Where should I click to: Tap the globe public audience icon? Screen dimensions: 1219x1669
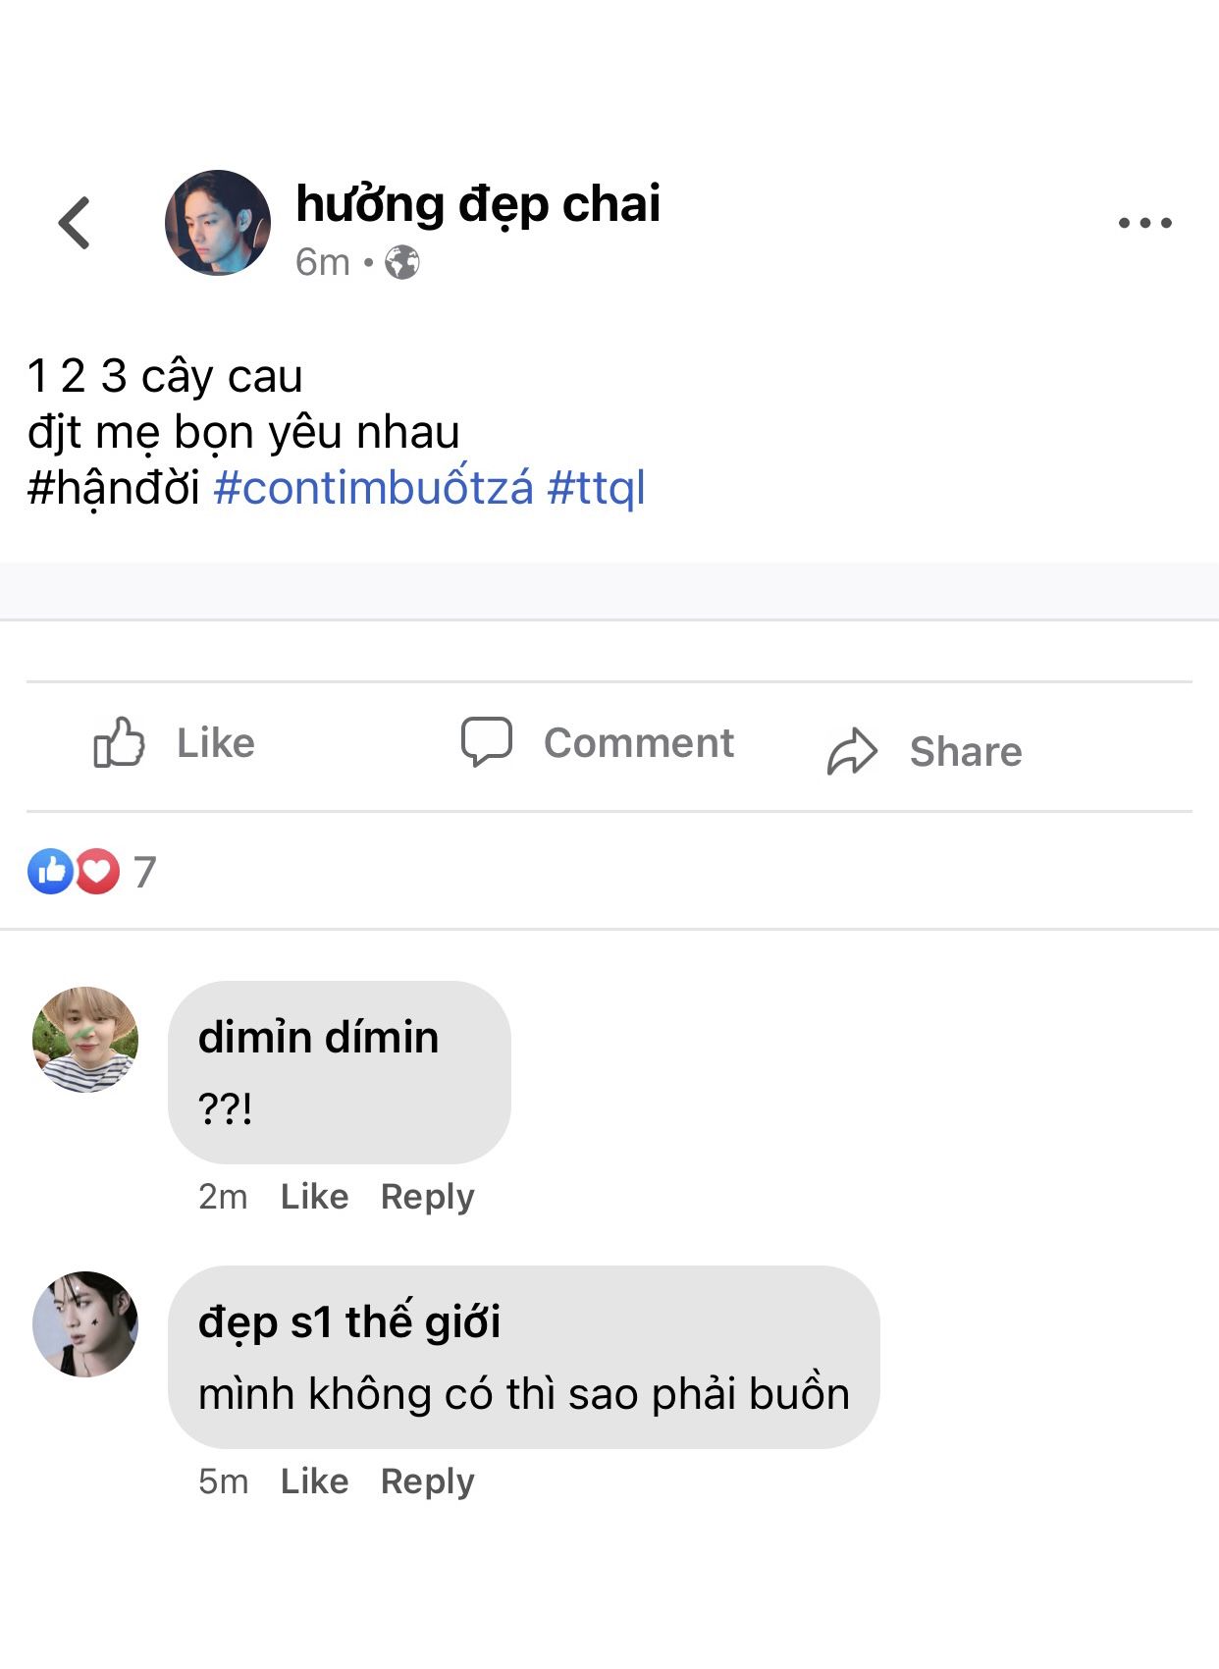401,263
